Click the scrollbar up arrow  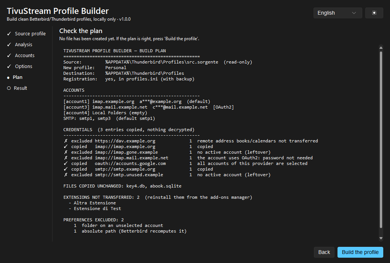381,48
